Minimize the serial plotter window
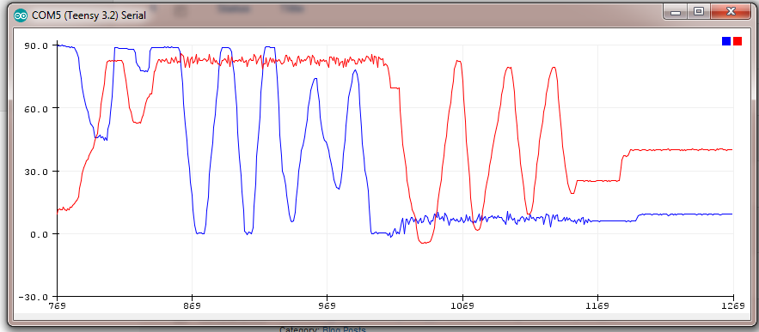This screenshot has width=759, height=332. coord(676,12)
